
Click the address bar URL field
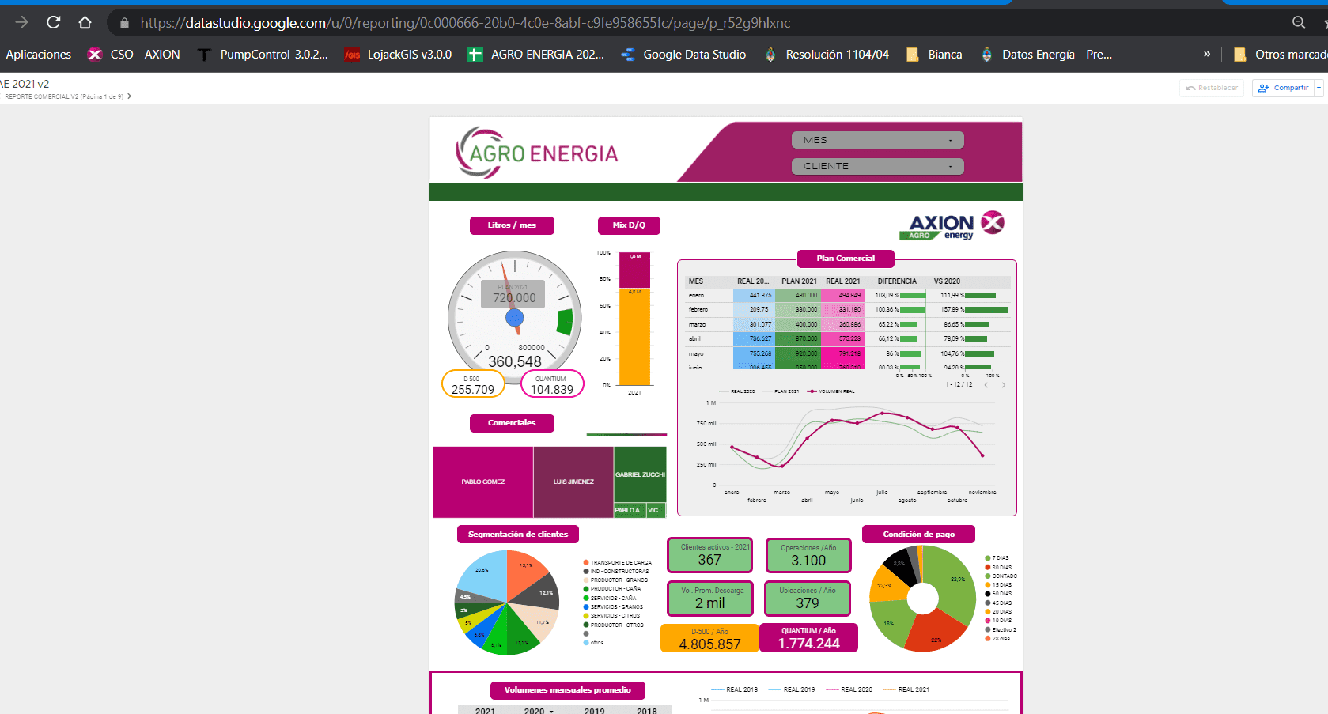(465, 23)
